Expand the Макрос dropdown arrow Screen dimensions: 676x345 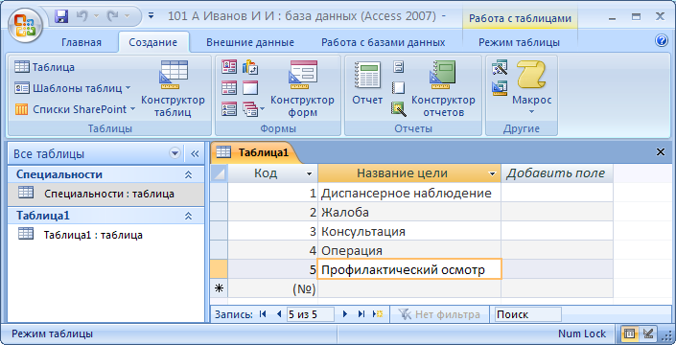pyautogui.click(x=531, y=111)
